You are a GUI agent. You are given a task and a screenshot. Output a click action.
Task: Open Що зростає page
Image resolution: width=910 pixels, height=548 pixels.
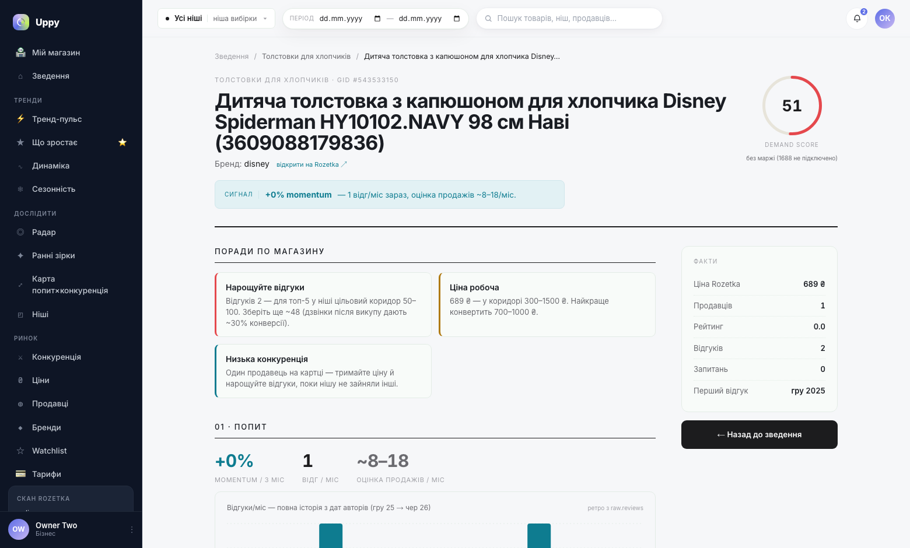coord(71,142)
